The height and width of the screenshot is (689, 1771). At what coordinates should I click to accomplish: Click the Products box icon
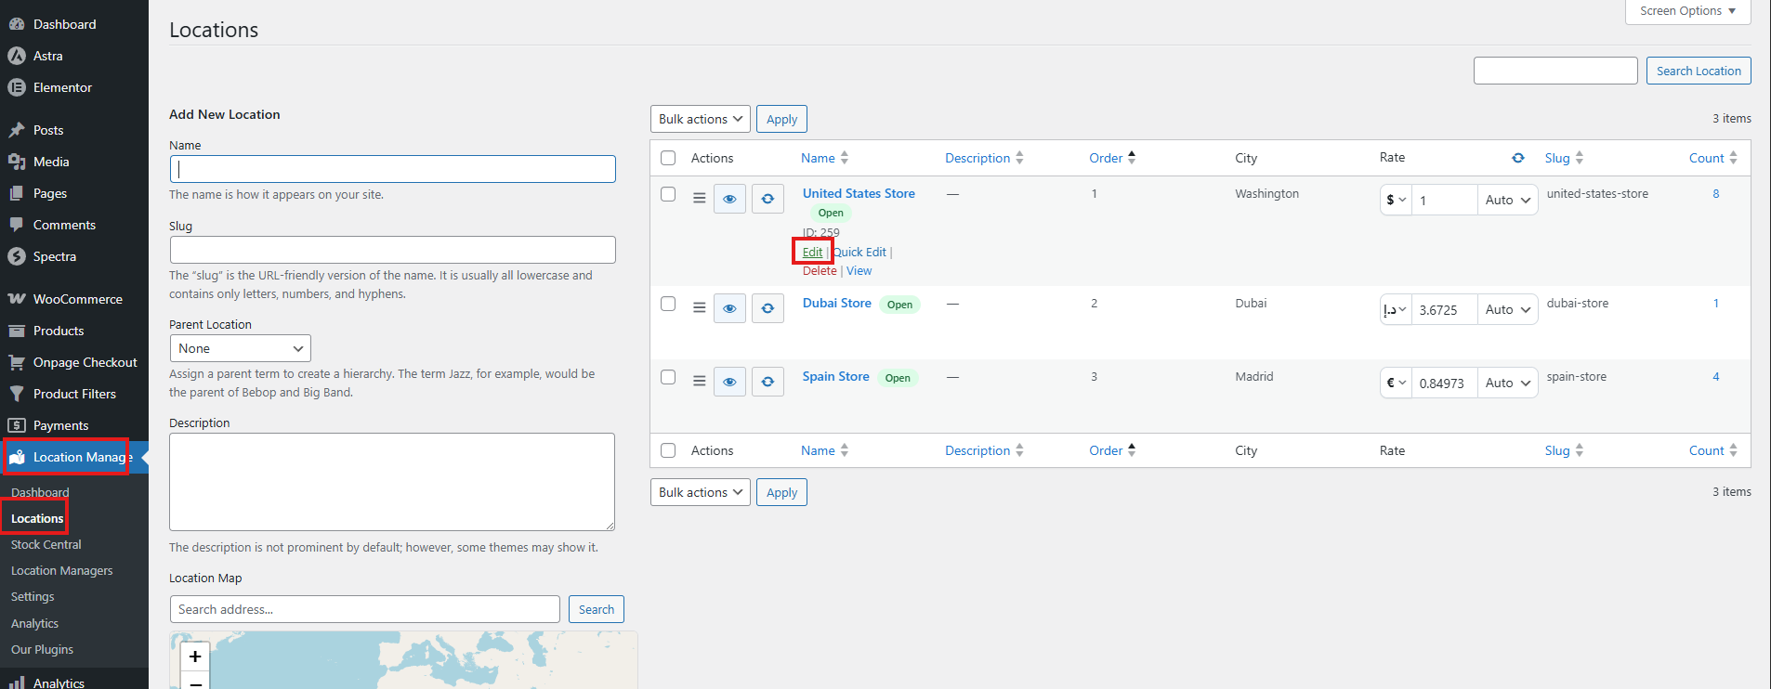pos(17,331)
